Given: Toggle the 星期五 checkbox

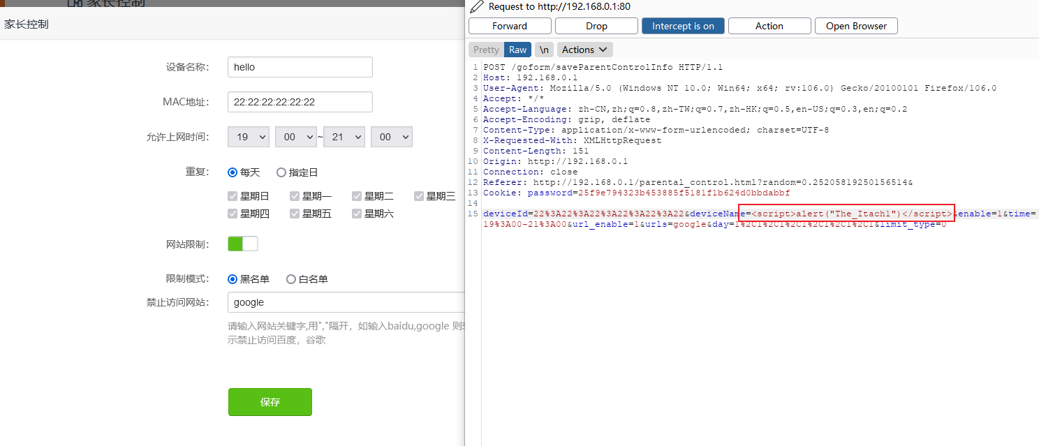Looking at the screenshot, I should [x=295, y=214].
